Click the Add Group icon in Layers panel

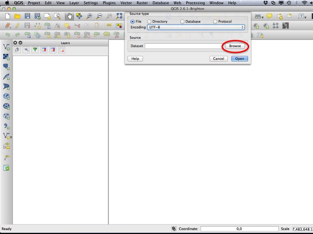click(17, 50)
